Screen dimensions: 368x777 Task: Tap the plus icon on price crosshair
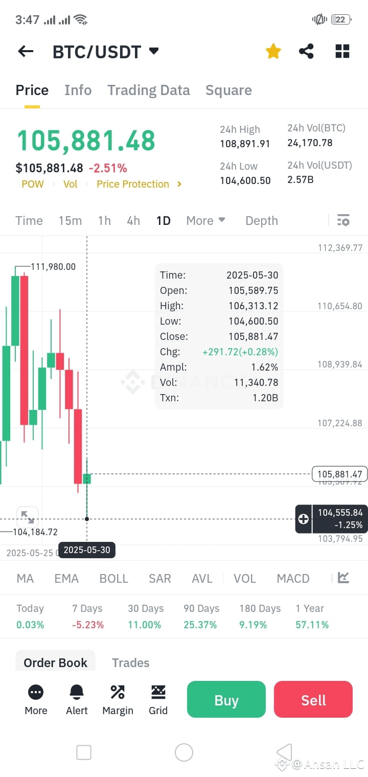point(304,519)
